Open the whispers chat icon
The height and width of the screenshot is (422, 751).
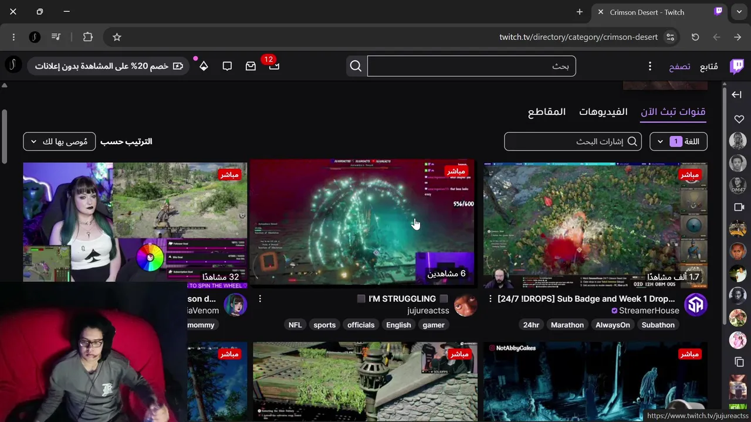(x=227, y=66)
